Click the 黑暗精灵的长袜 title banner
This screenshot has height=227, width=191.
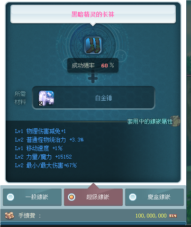coord(93,14)
